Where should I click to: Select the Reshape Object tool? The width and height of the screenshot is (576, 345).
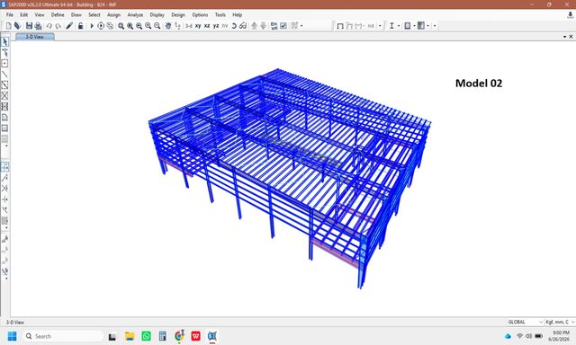4,52
